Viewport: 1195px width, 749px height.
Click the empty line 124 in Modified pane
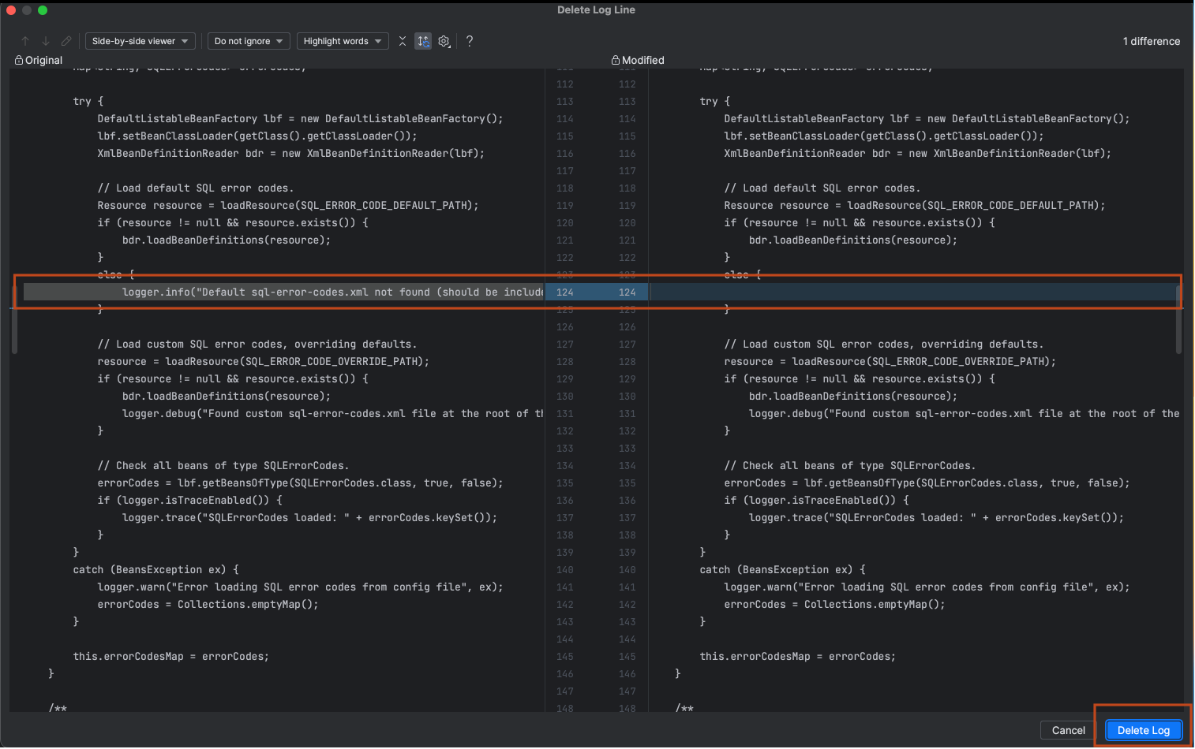coord(908,293)
